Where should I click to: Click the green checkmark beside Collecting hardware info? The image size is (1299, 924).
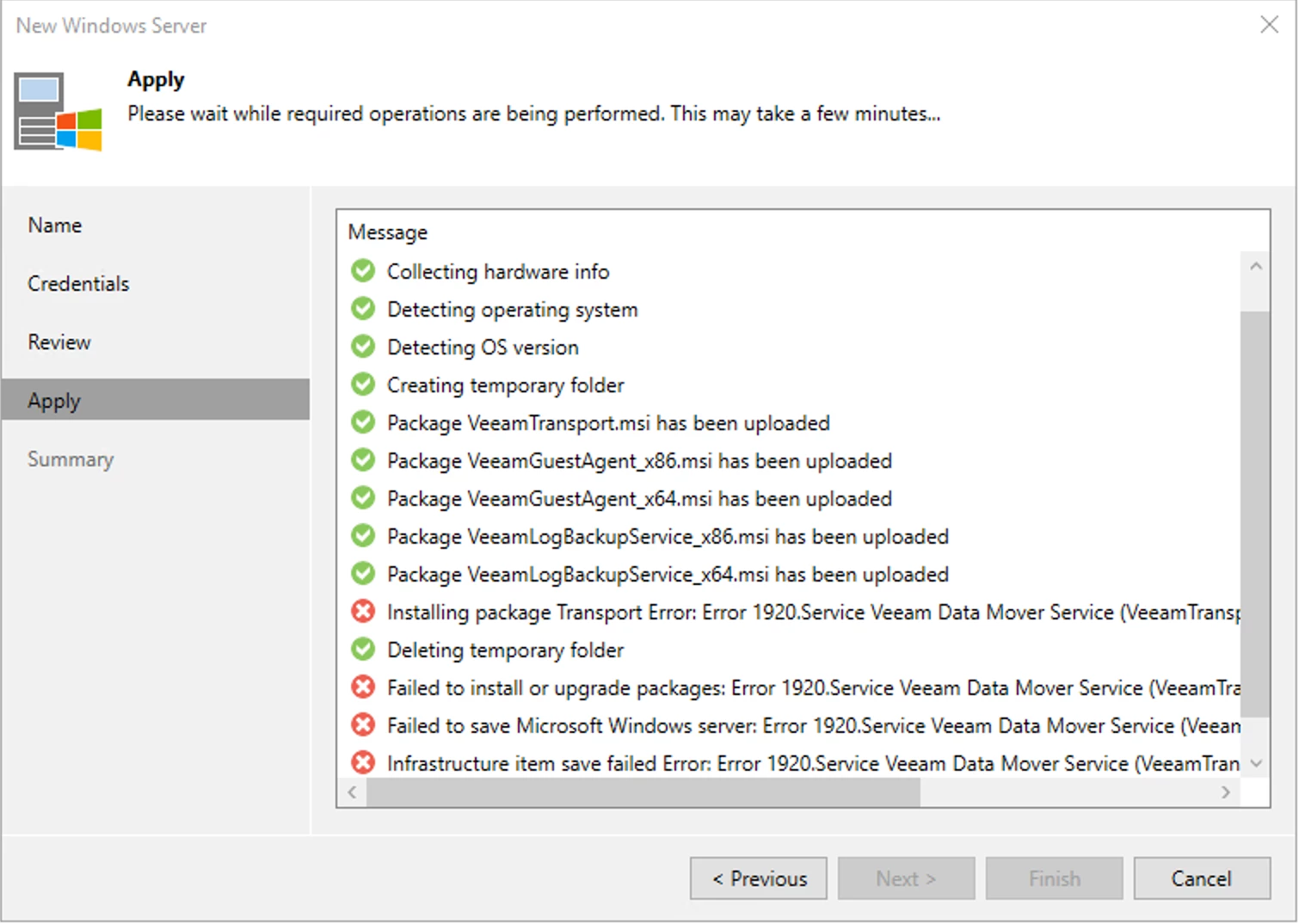click(362, 270)
